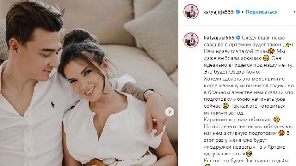Image resolution: width=296 pixels, height=166 pixels.
Task: Click the verified badge in post header
Action: [238, 12]
